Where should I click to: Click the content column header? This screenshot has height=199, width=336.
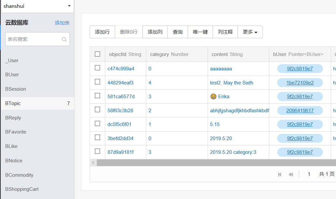click(239, 54)
